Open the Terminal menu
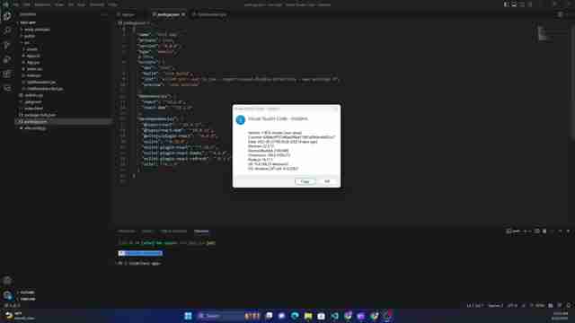575x323 pixels. [x=97, y=4]
